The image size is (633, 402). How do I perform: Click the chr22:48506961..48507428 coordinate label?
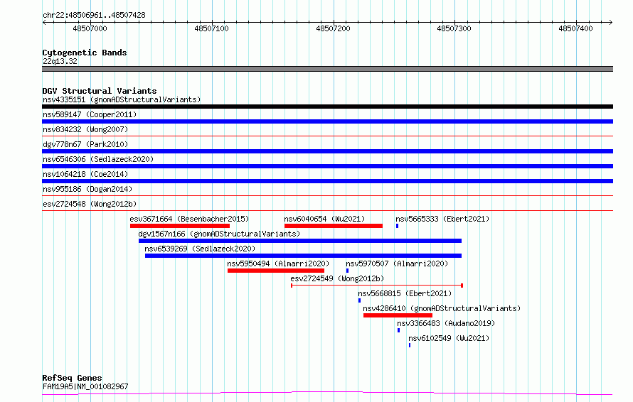pyautogui.click(x=94, y=16)
